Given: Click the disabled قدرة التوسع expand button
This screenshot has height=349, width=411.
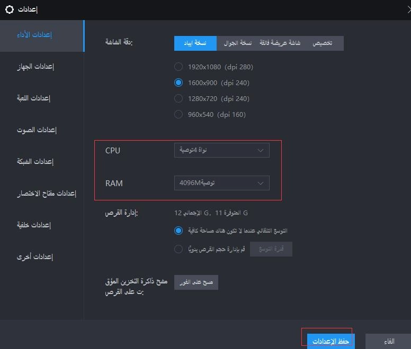Looking at the screenshot, I should pyautogui.click(x=271, y=249).
